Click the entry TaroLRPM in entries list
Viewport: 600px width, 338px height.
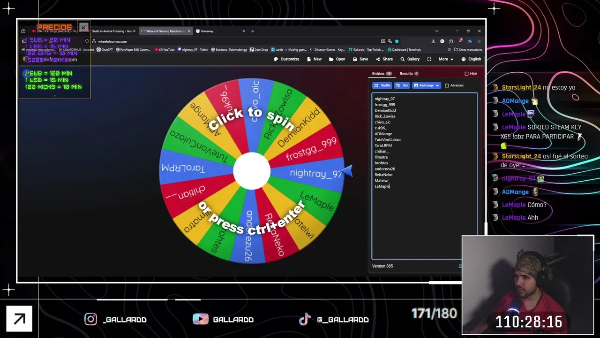point(383,146)
